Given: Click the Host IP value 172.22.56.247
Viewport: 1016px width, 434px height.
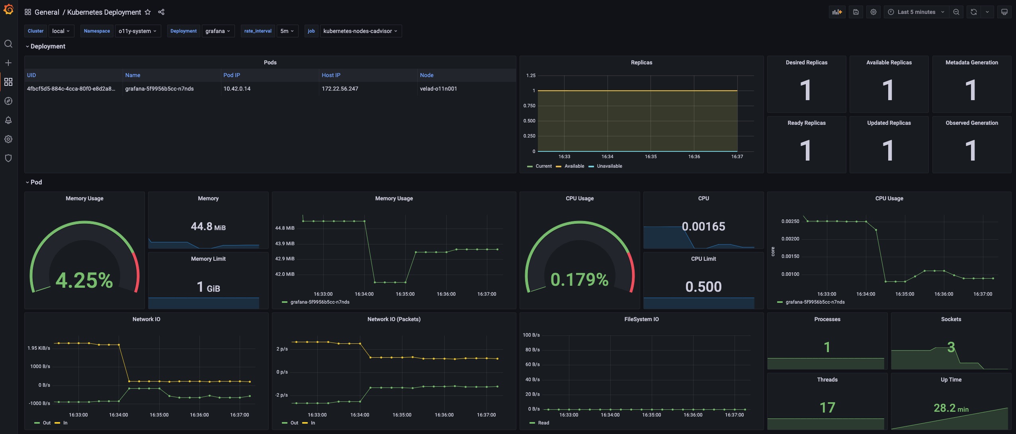Looking at the screenshot, I should tap(340, 89).
